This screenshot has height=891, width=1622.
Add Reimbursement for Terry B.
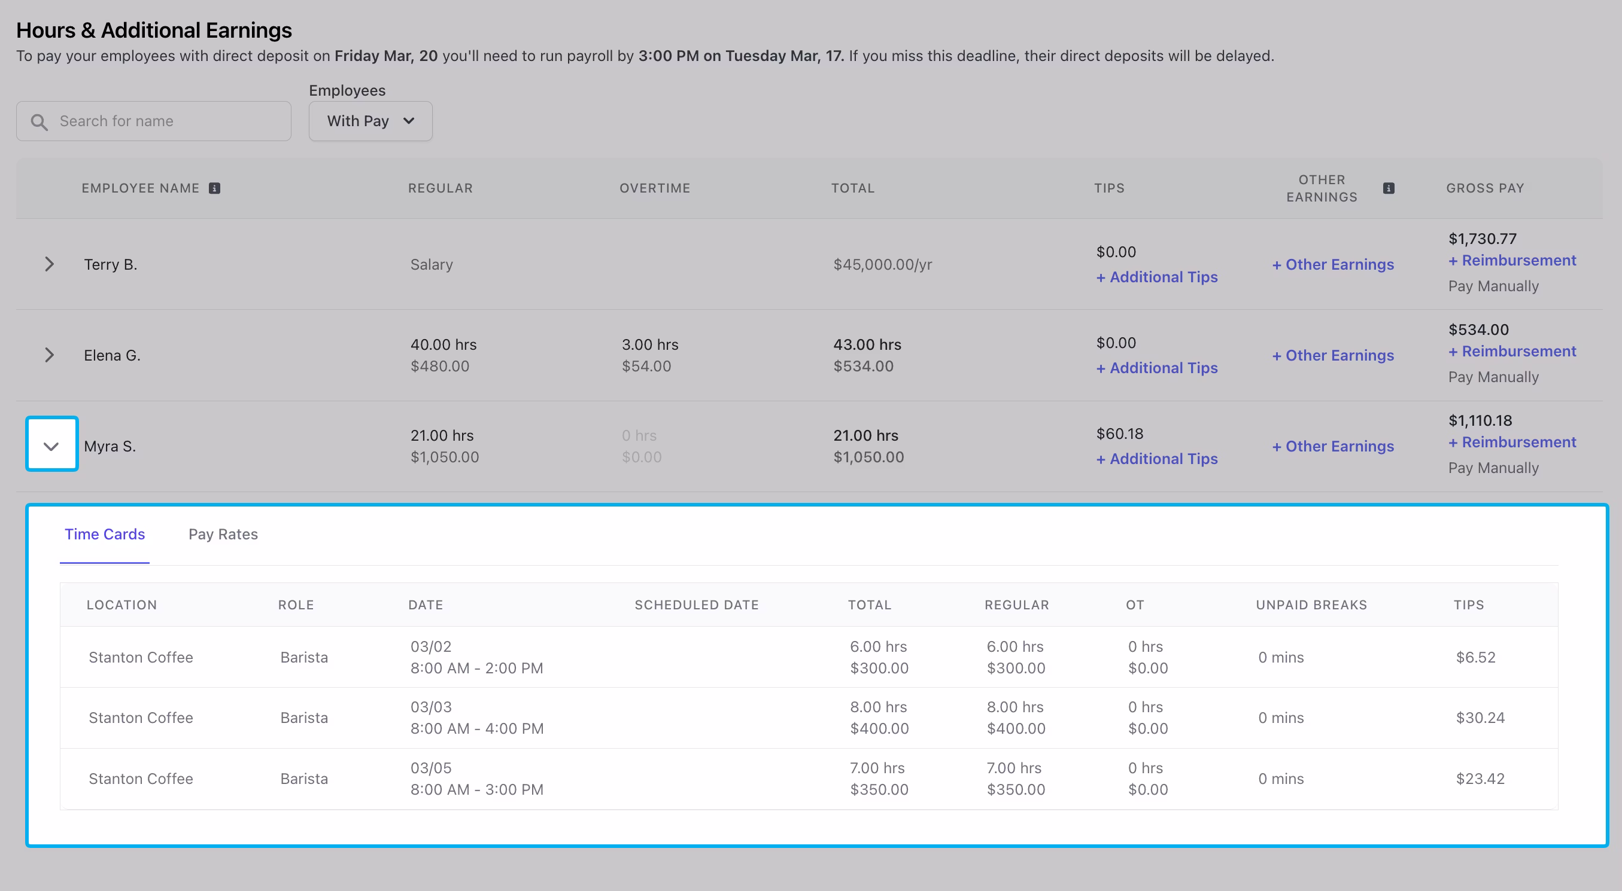coord(1512,261)
